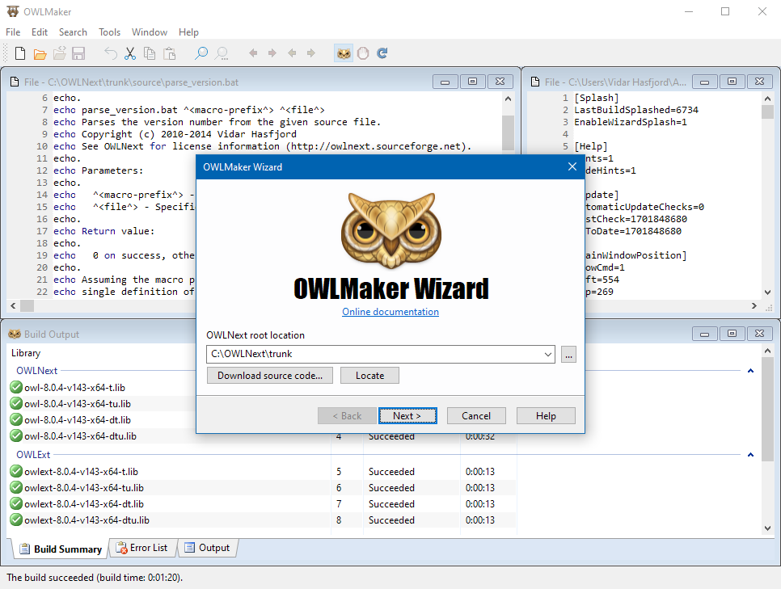Screen dimensions: 781x589
Task: Stop the build with the hand icon
Action: click(x=363, y=53)
